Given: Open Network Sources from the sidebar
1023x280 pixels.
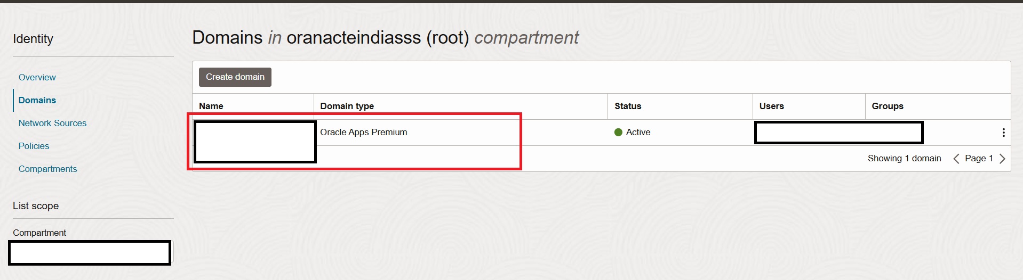Looking at the screenshot, I should coord(52,123).
